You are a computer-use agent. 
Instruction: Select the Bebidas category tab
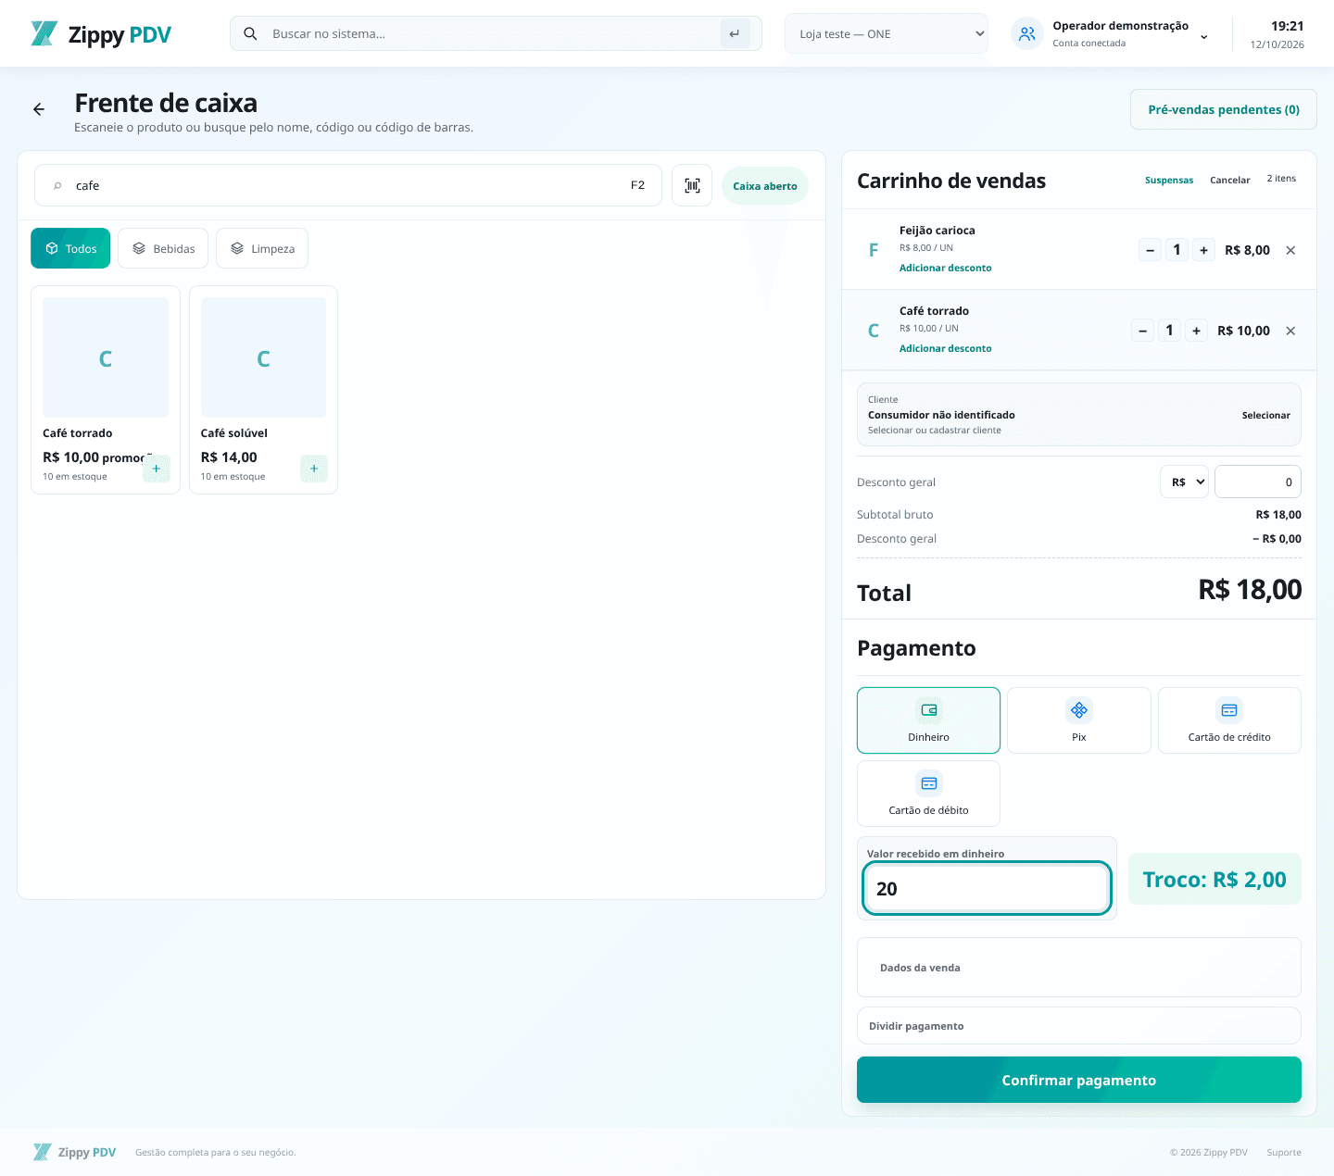(x=163, y=248)
